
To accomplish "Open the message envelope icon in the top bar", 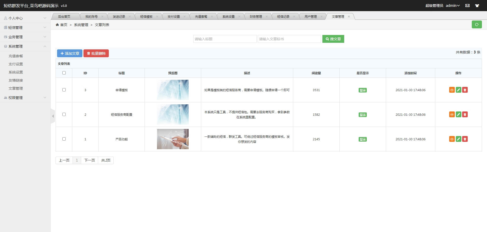I will click(467, 6).
